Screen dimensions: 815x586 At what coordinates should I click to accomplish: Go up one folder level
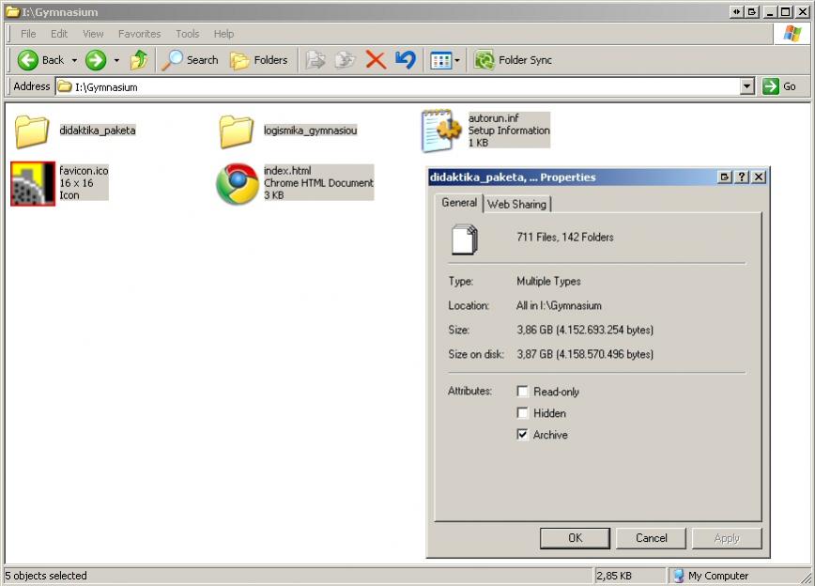pos(139,60)
